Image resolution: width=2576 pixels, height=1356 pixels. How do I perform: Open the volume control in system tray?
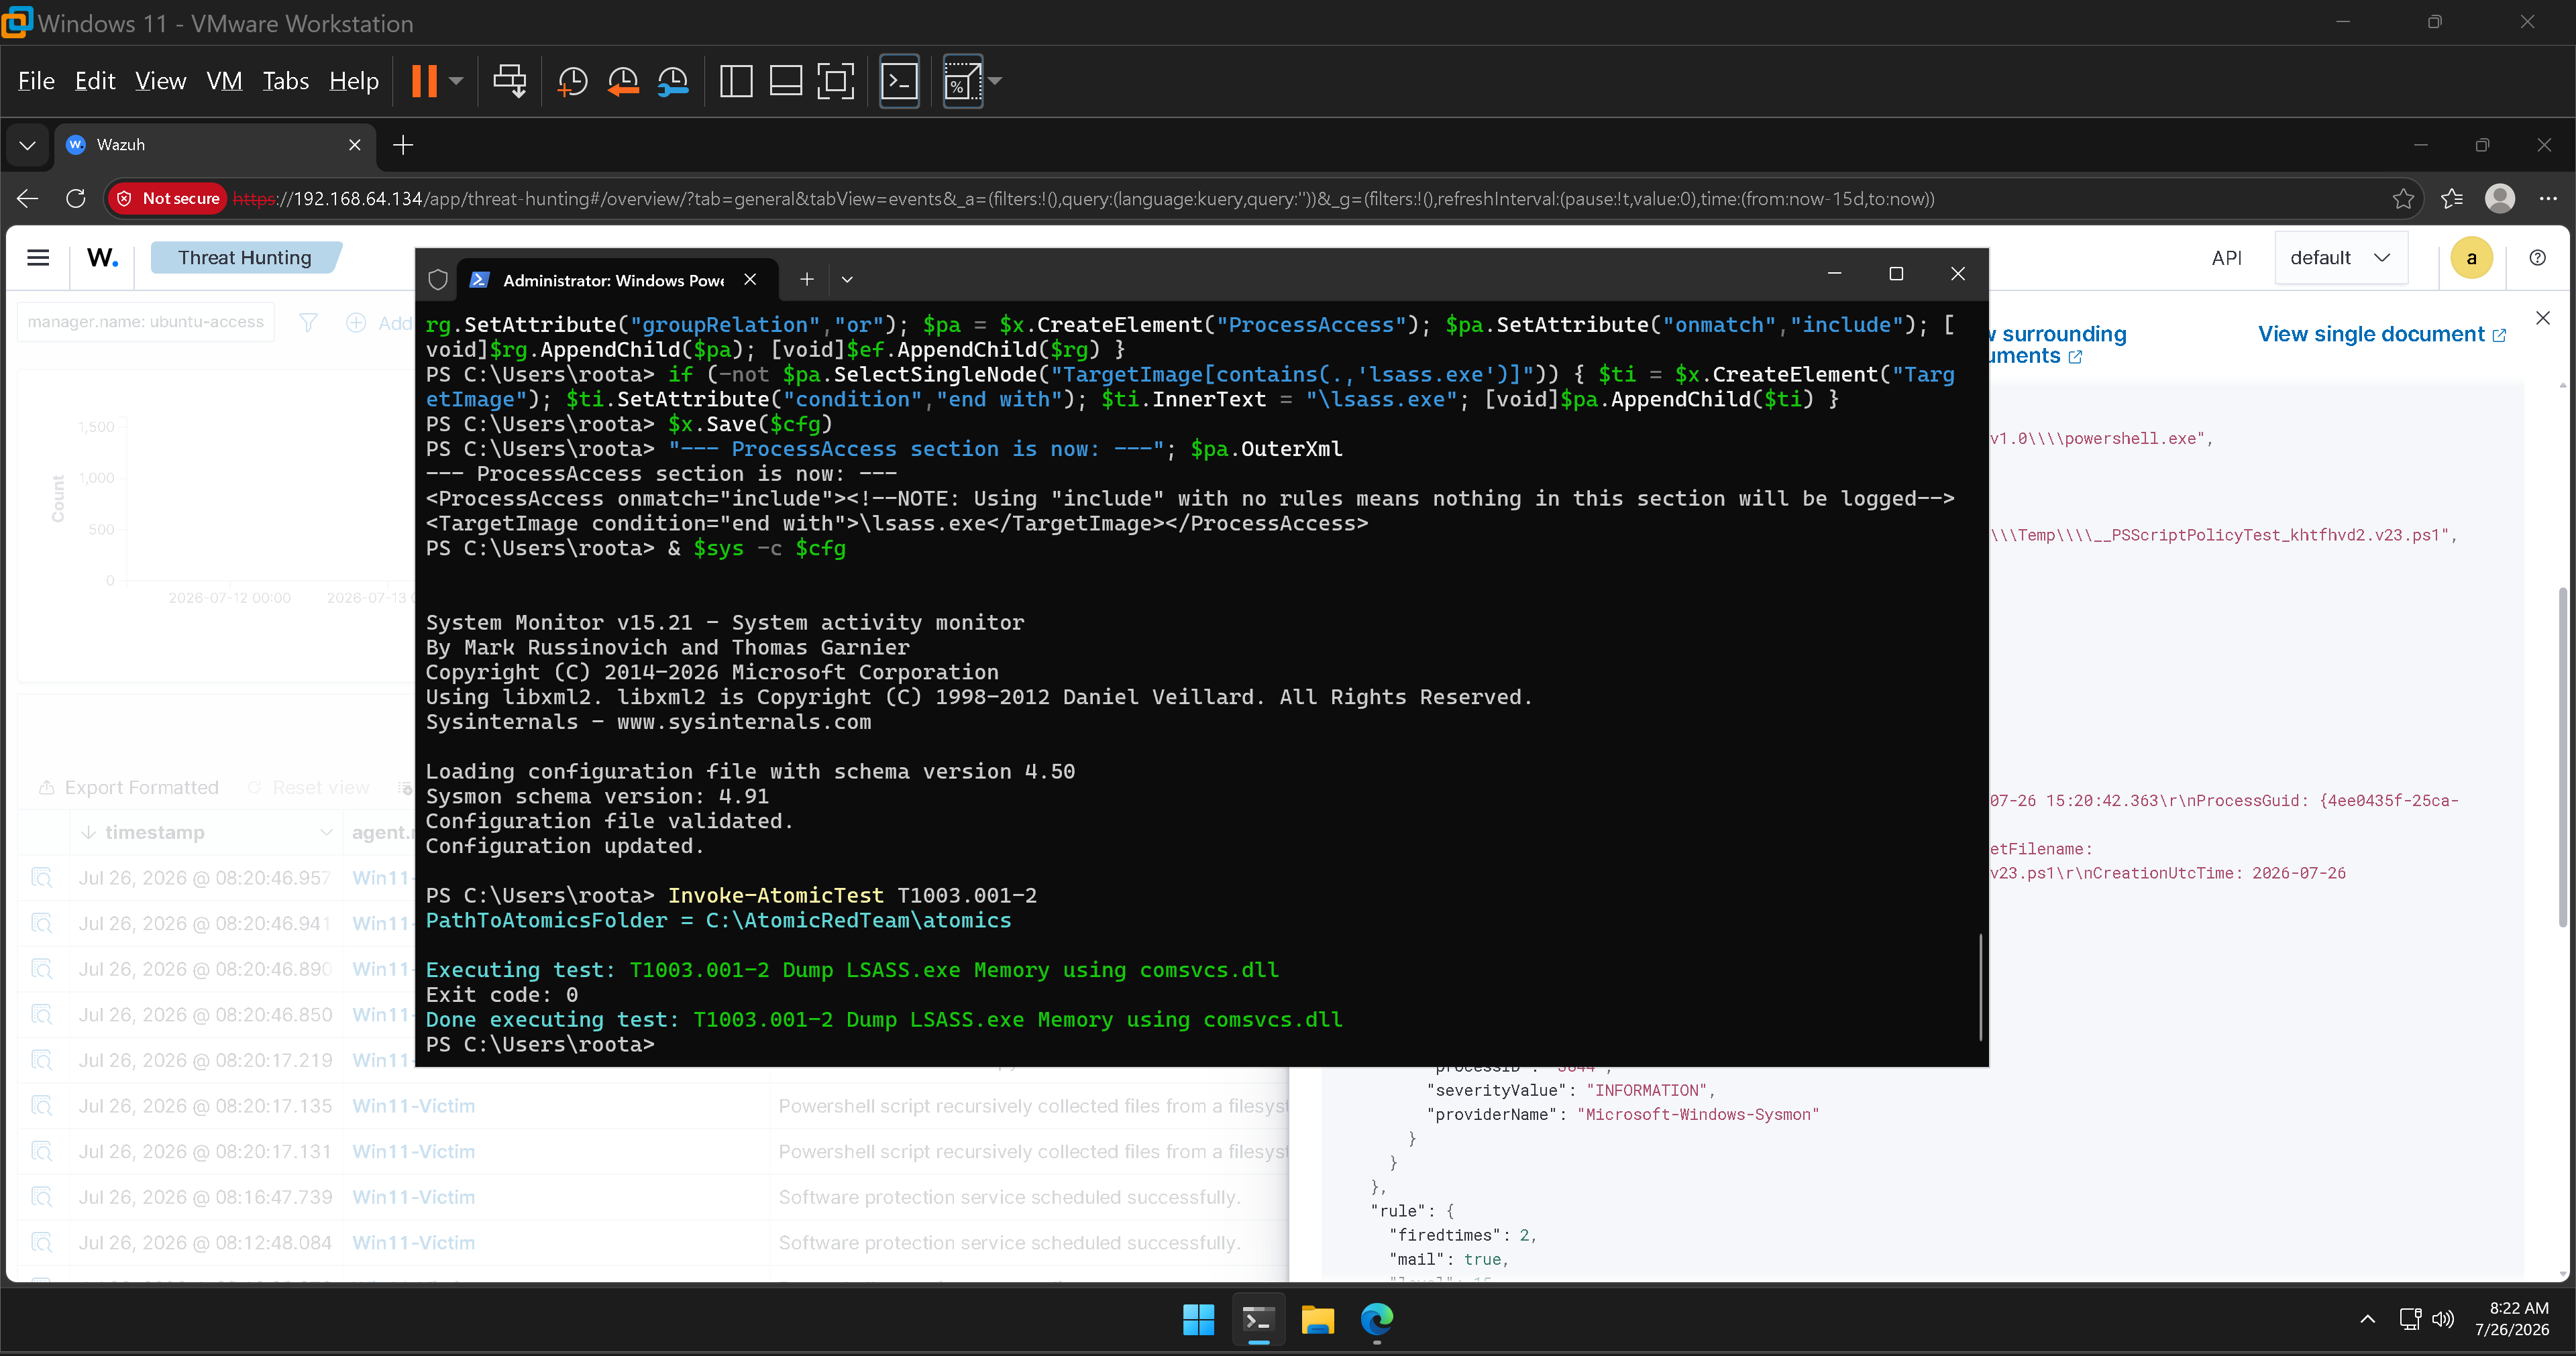(2443, 1320)
